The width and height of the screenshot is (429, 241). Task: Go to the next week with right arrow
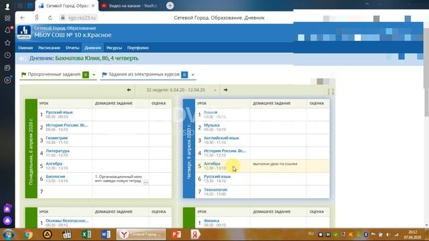pos(225,90)
